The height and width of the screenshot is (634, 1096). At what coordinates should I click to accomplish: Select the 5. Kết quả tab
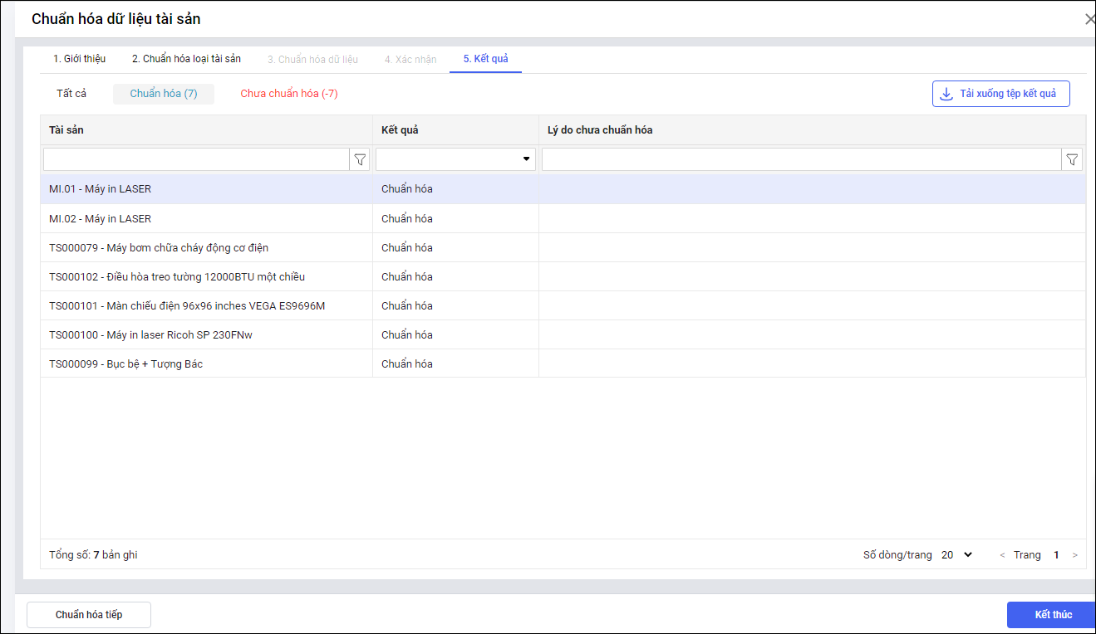[485, 59]
